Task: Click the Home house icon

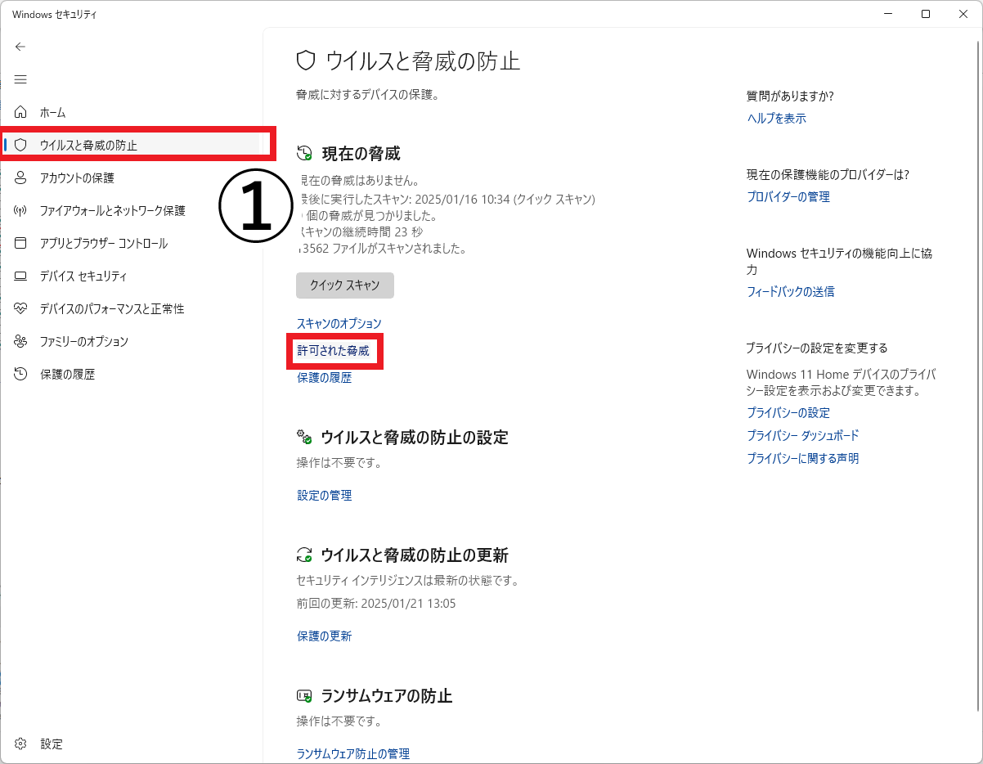Action: [x=21, y=112]
